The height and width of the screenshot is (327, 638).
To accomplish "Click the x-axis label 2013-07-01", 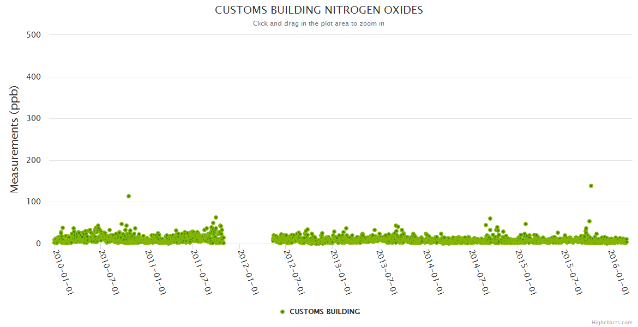I will (x=387, y=272).
